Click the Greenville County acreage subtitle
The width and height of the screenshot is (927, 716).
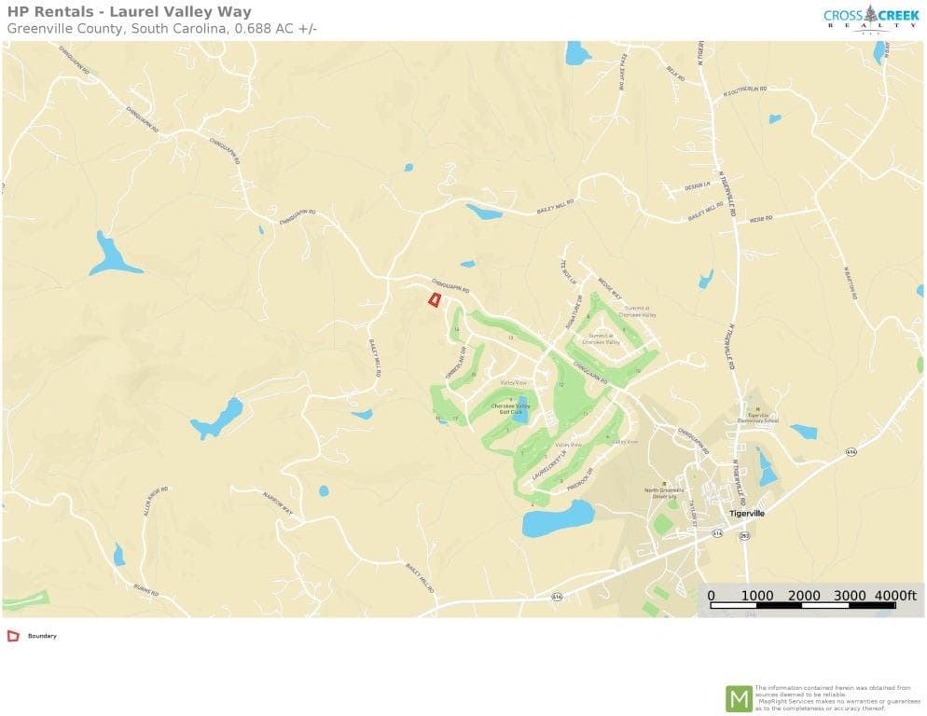click(x=162, y=28)
